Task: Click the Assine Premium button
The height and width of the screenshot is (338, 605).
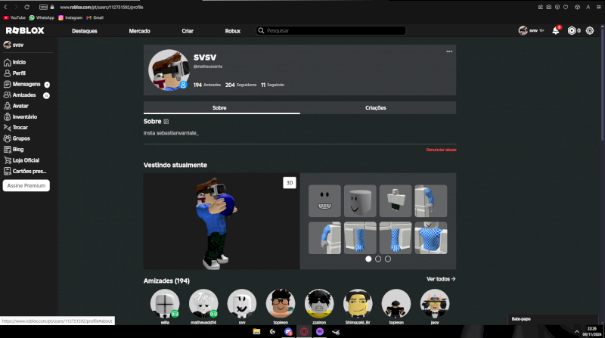Action: (x=26, y=185)
